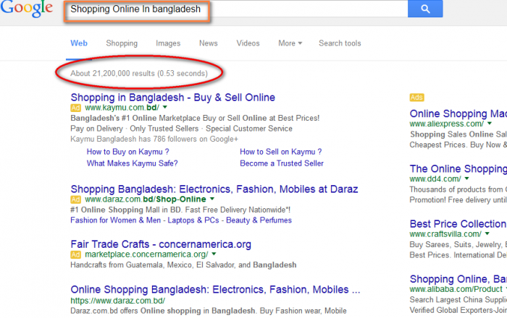Screen dimensions: 507x318
Task: Expand the arrow beside www.aliexpress.com/
Action: [x=490, y=124]
